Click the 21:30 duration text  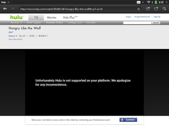32,36
